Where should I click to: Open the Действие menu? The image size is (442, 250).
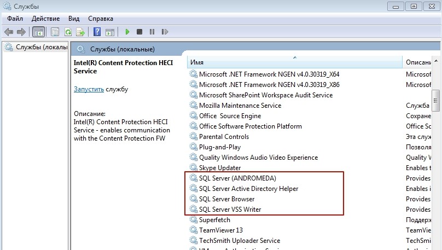(45, 19)
